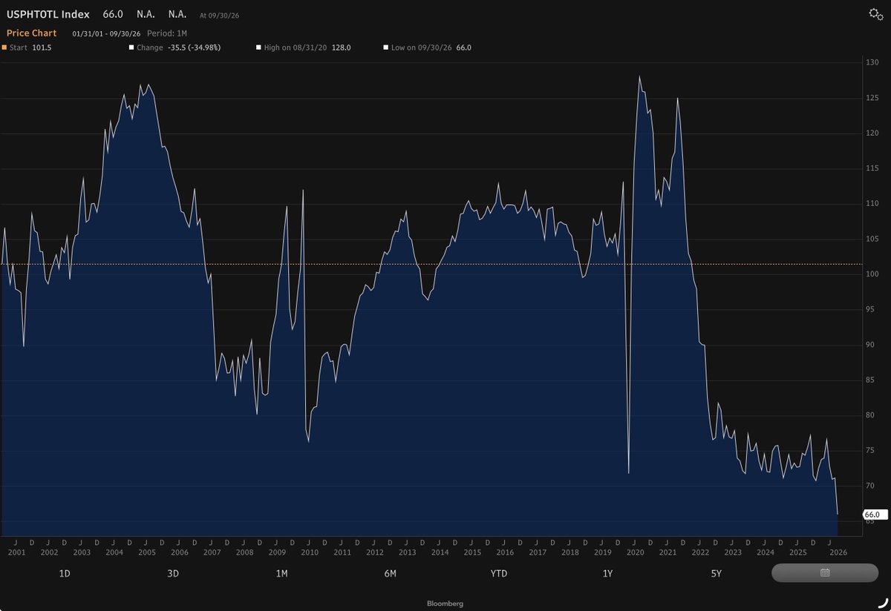Click the USPHTOTL Index ticker title
The height and width of the screenshot is (611, 891).
point(48,14)
